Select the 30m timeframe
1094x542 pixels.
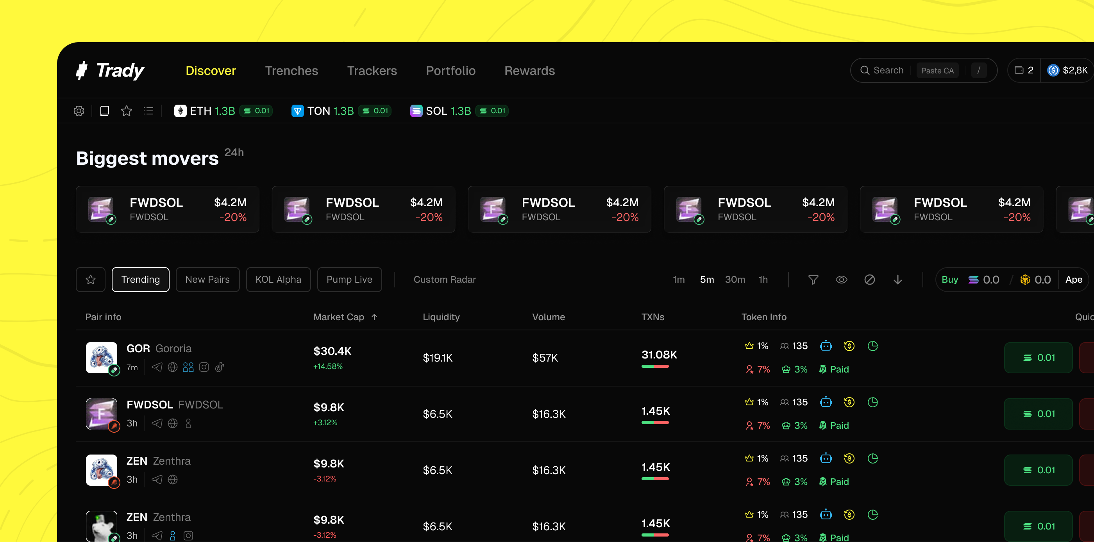click(735, 280)
